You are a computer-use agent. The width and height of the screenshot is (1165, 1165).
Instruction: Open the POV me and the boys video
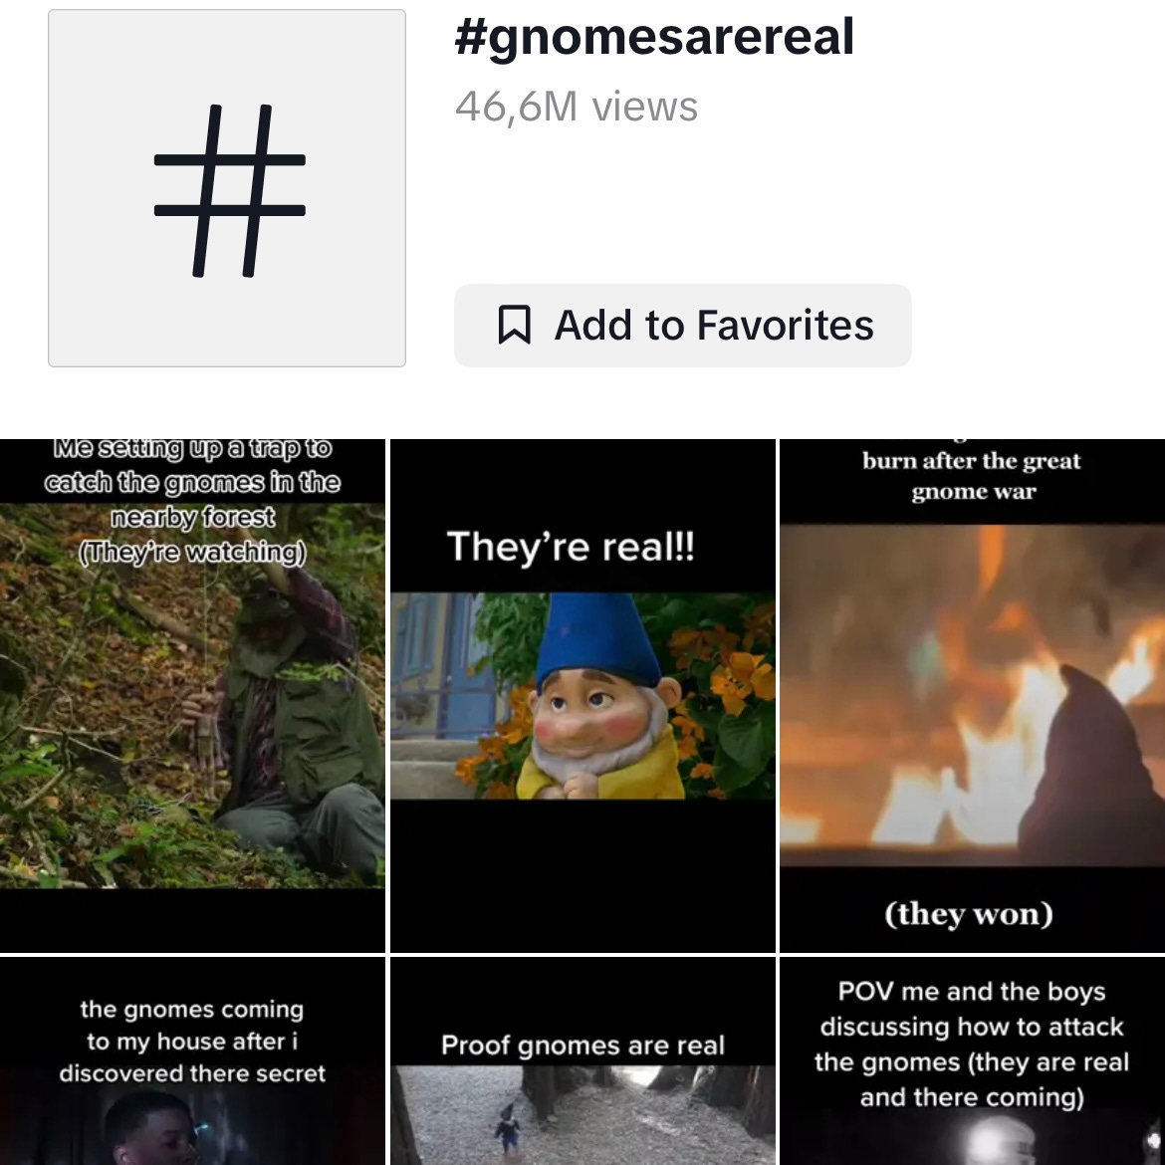(973, 1061)
